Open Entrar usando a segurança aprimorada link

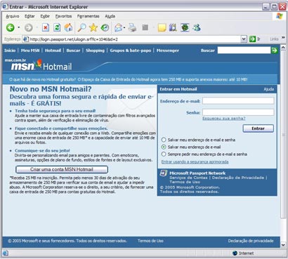point(195,161)
